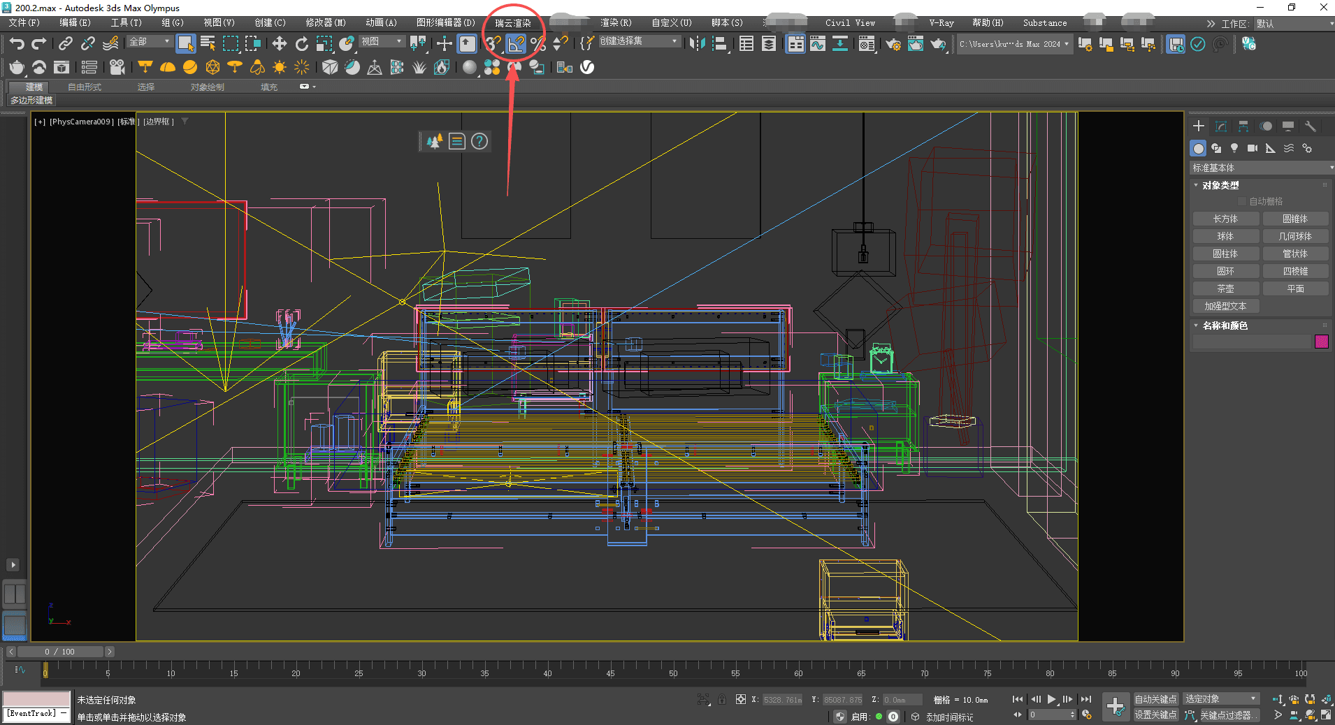Click the teapot primitive icon in second toolbar
The width and height of the screenshot is (1335, 725).
click(17, 67)
